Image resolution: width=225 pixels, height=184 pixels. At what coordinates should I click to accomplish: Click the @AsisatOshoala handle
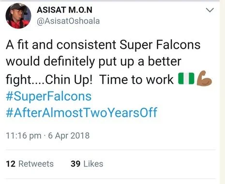coord(68,21)
